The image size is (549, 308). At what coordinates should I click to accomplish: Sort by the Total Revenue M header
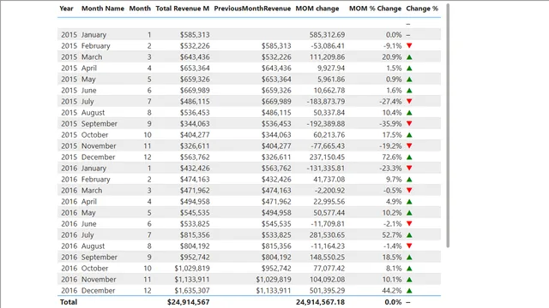coord(182,9)
